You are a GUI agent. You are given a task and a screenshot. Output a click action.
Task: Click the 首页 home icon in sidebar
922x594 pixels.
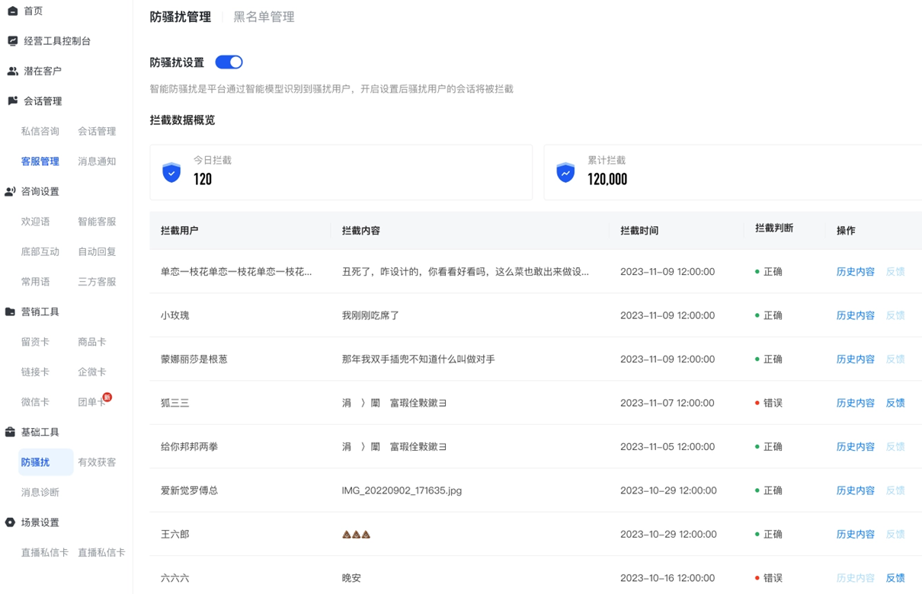(11, 11)
